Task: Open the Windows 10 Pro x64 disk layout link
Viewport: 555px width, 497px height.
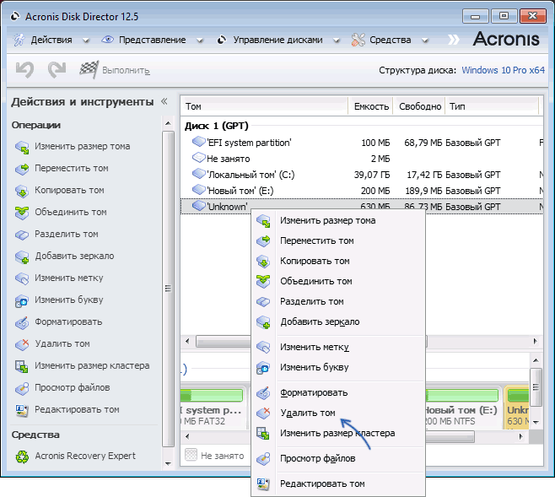Action: tap(503, 71)
